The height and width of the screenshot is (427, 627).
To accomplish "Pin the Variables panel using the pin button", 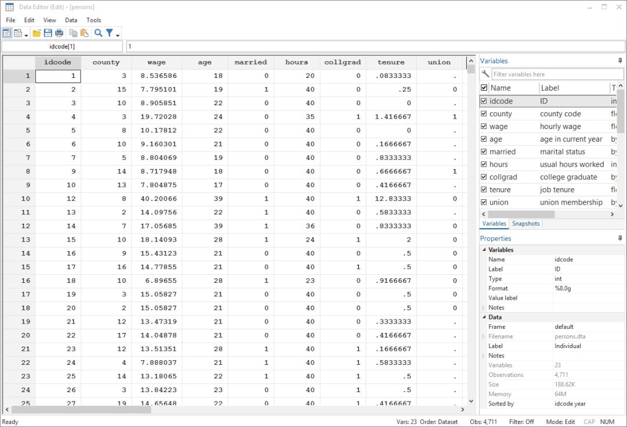I will coord(619,60).
